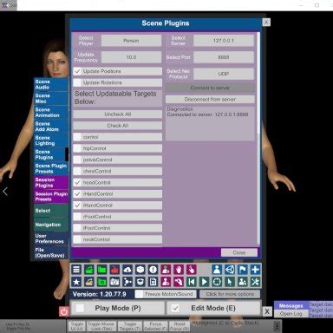This screenshot has width=333, height=333.
Task: Open the wrench and screwdriver tools icon
Action: (x=255, y=282)
